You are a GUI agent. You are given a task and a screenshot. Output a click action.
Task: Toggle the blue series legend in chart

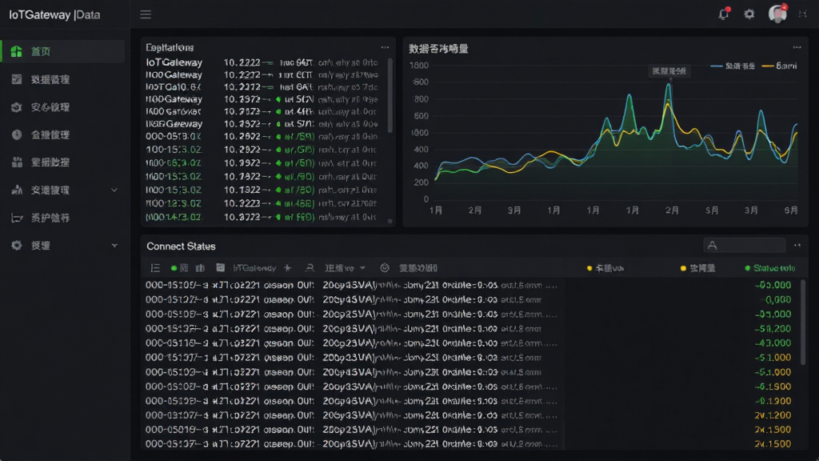(x=733, y=66)
